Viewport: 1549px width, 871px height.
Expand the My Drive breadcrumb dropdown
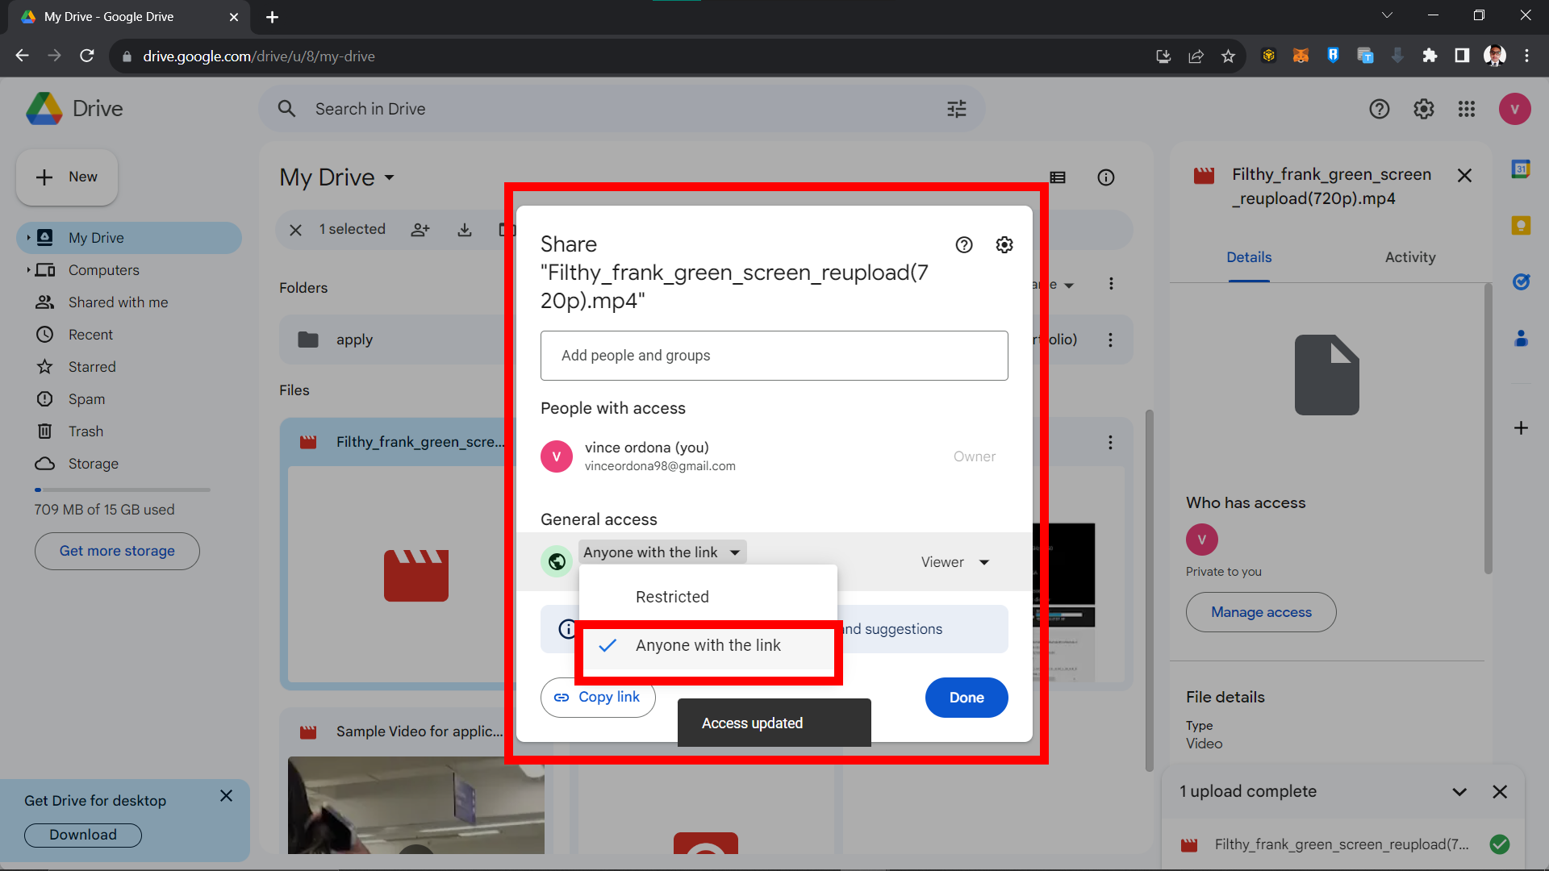click(x=390, y=177)
